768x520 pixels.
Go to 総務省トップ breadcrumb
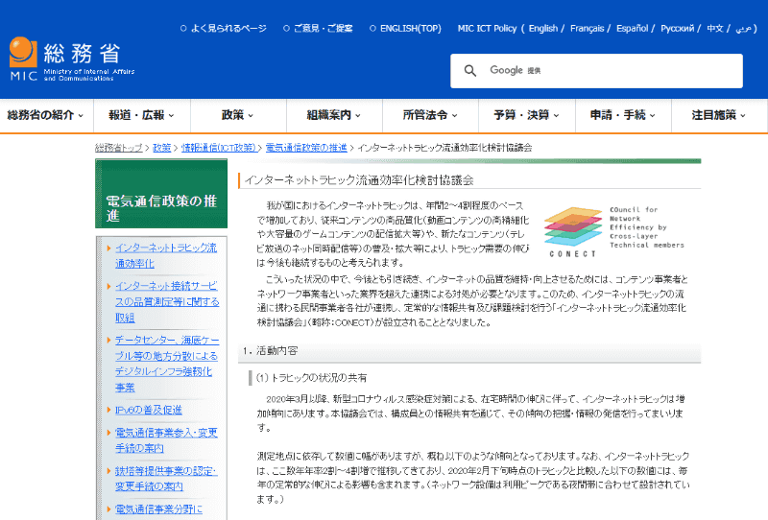pos(119,148)
